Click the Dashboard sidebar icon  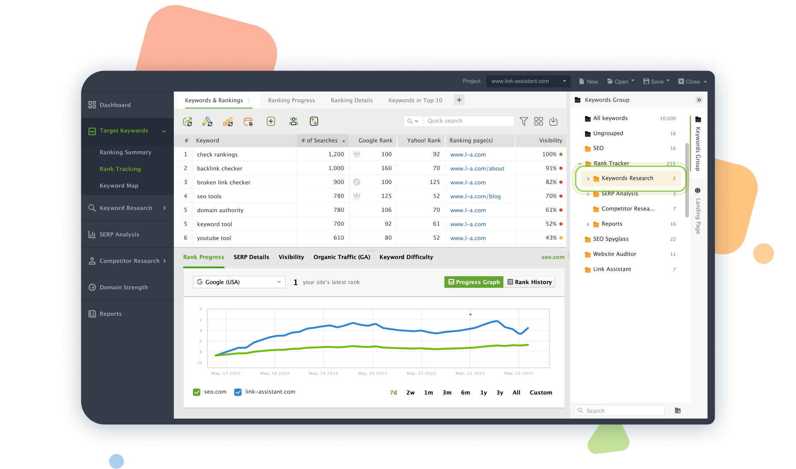coord(92,105)
